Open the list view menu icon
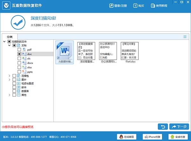Image resolution: width=191 pixels, height=141 pixels. point(185,37)
